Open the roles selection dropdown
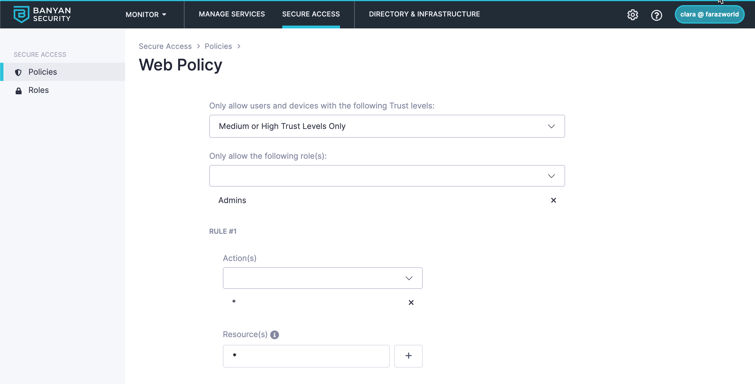The image size is (755, 384). [387, 176]
